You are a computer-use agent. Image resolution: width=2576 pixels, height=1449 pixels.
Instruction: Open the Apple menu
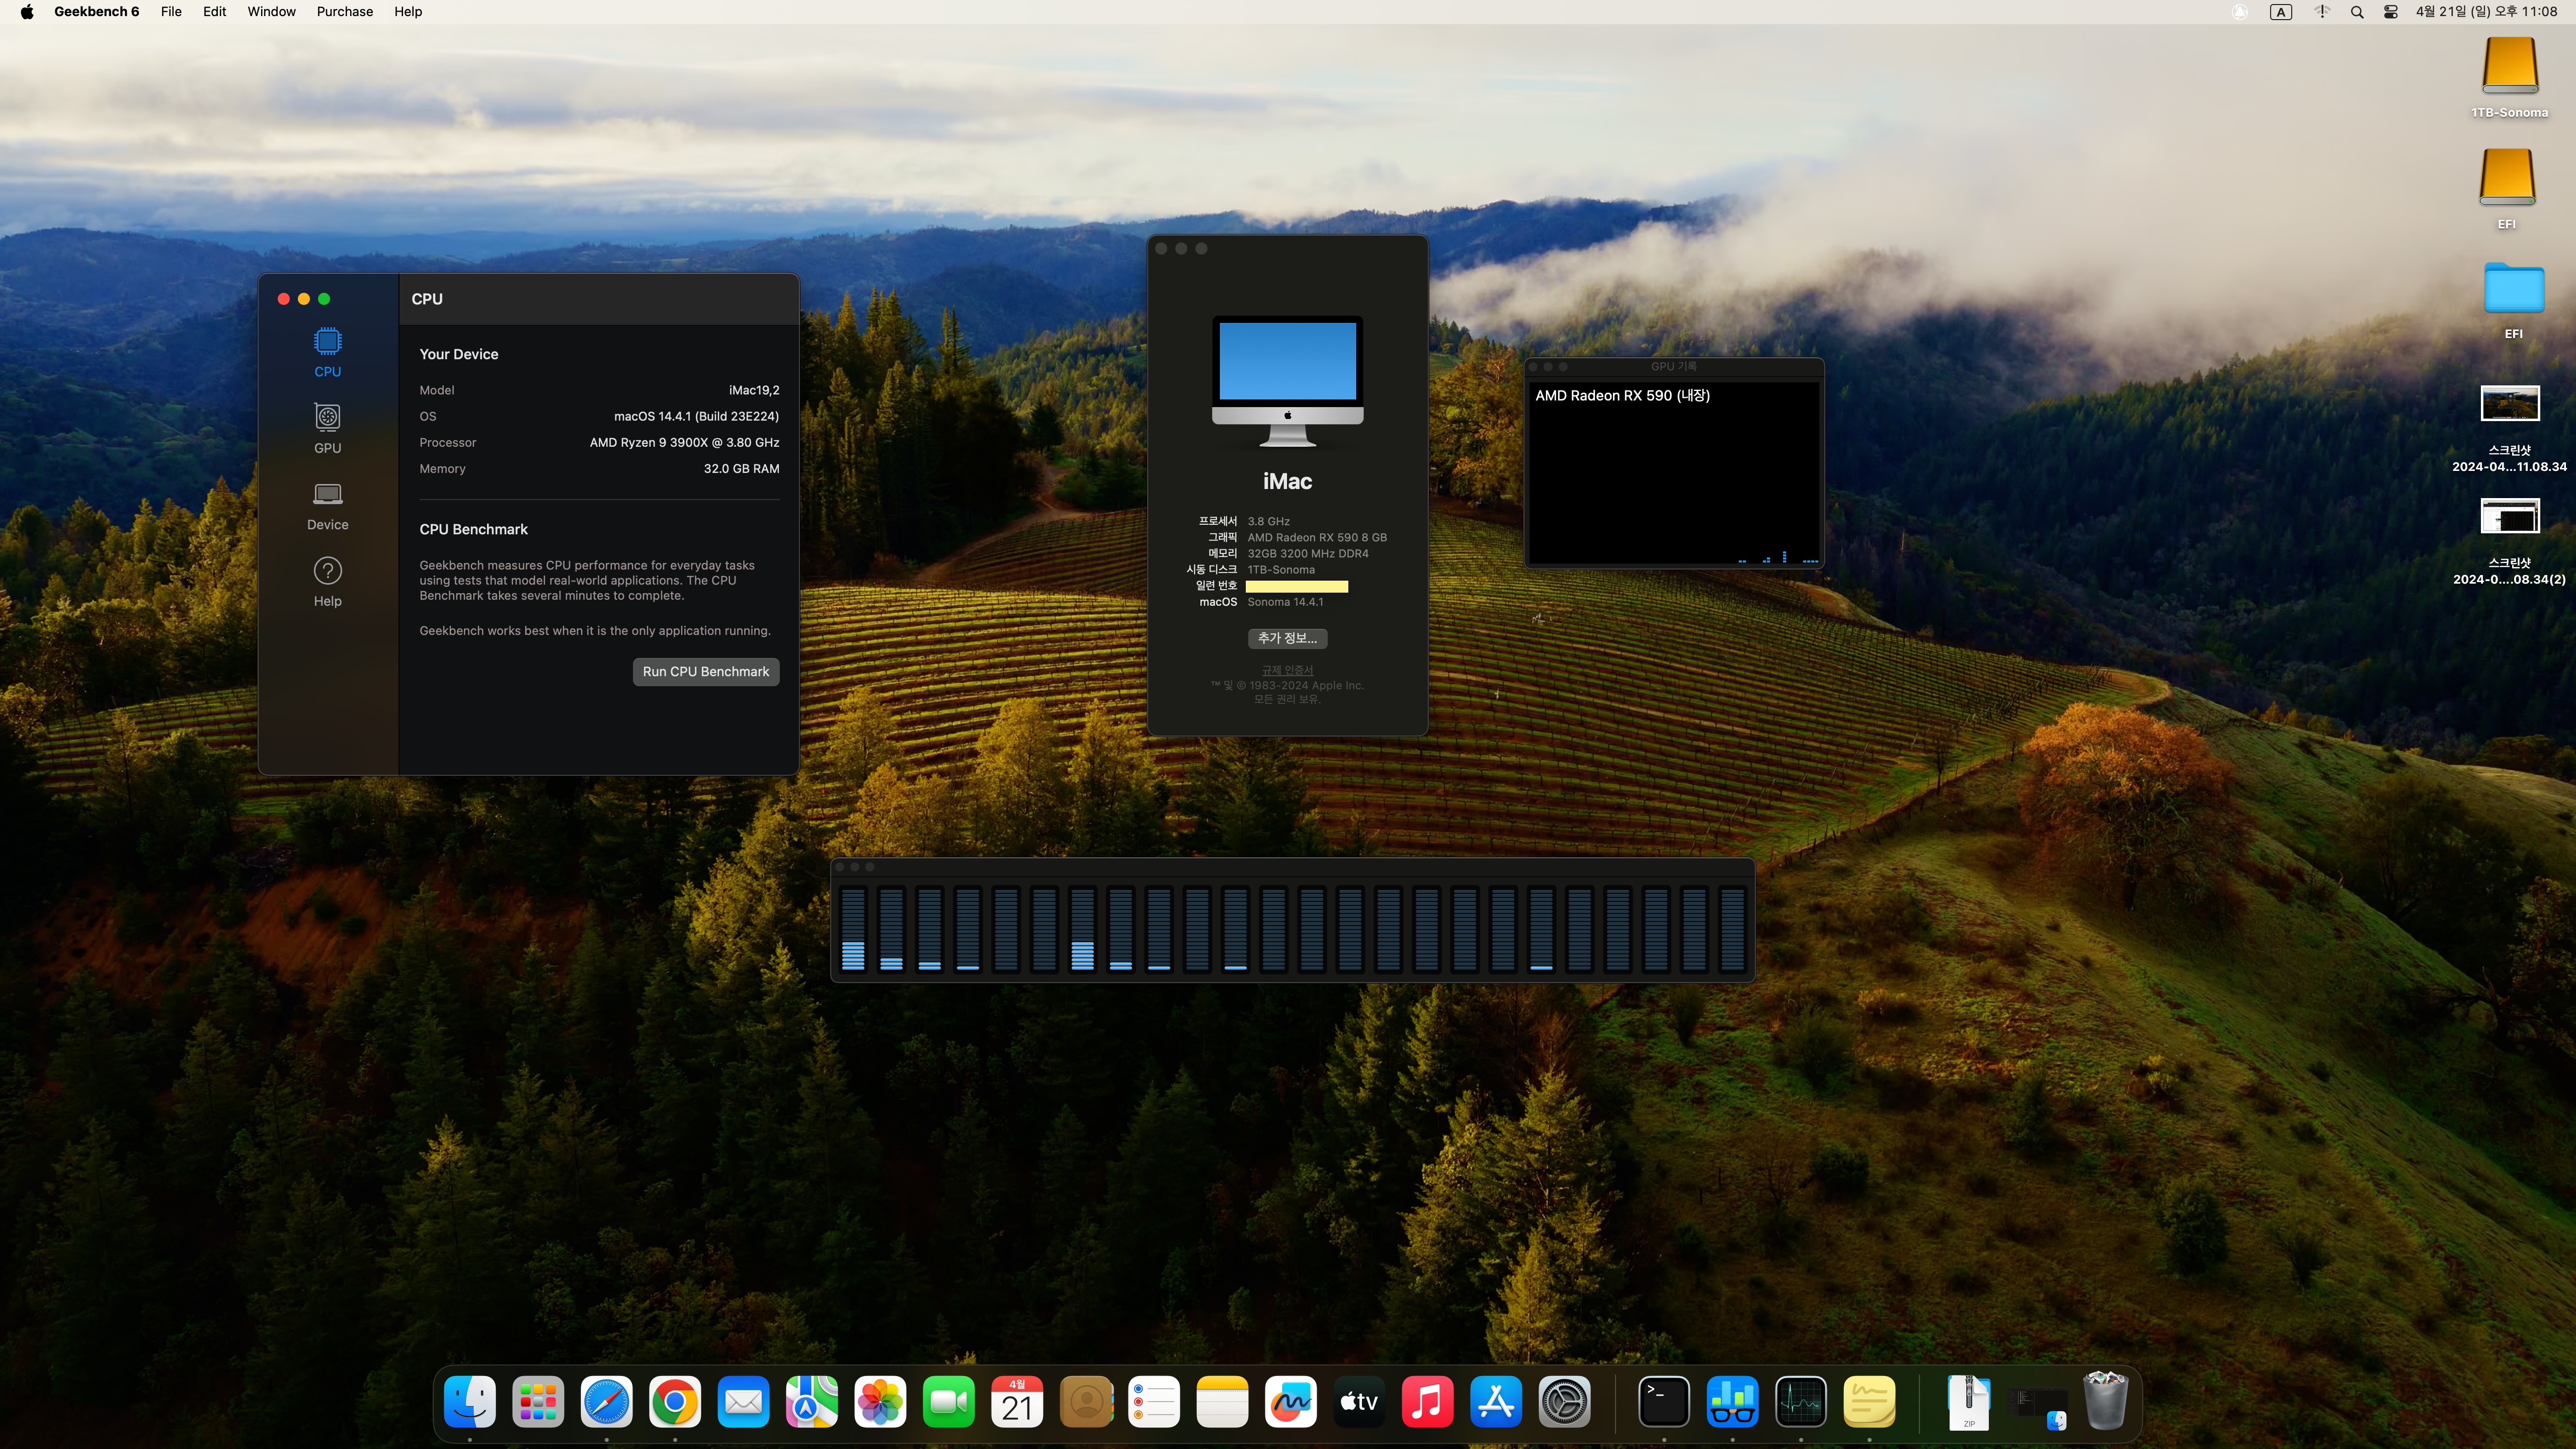tap(27, 12)
